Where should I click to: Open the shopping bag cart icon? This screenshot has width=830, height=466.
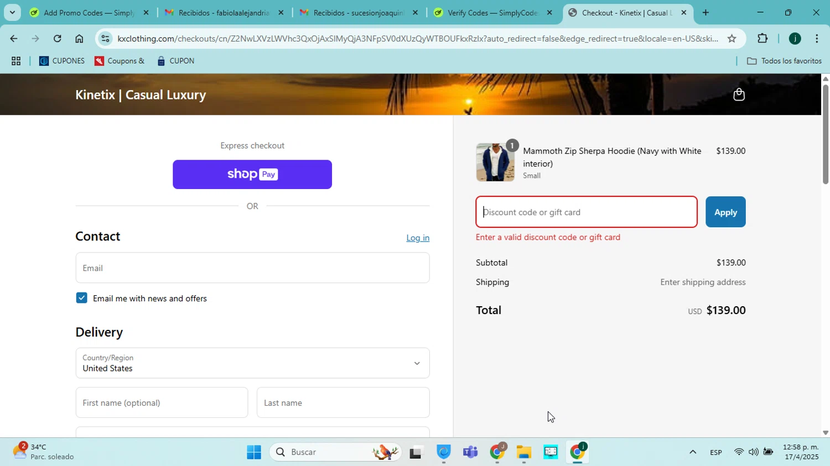click(x=739, y=95)
